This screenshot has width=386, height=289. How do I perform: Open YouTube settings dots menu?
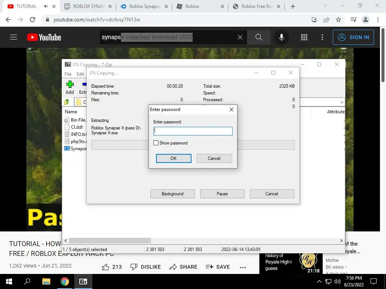tap(322, 37)
